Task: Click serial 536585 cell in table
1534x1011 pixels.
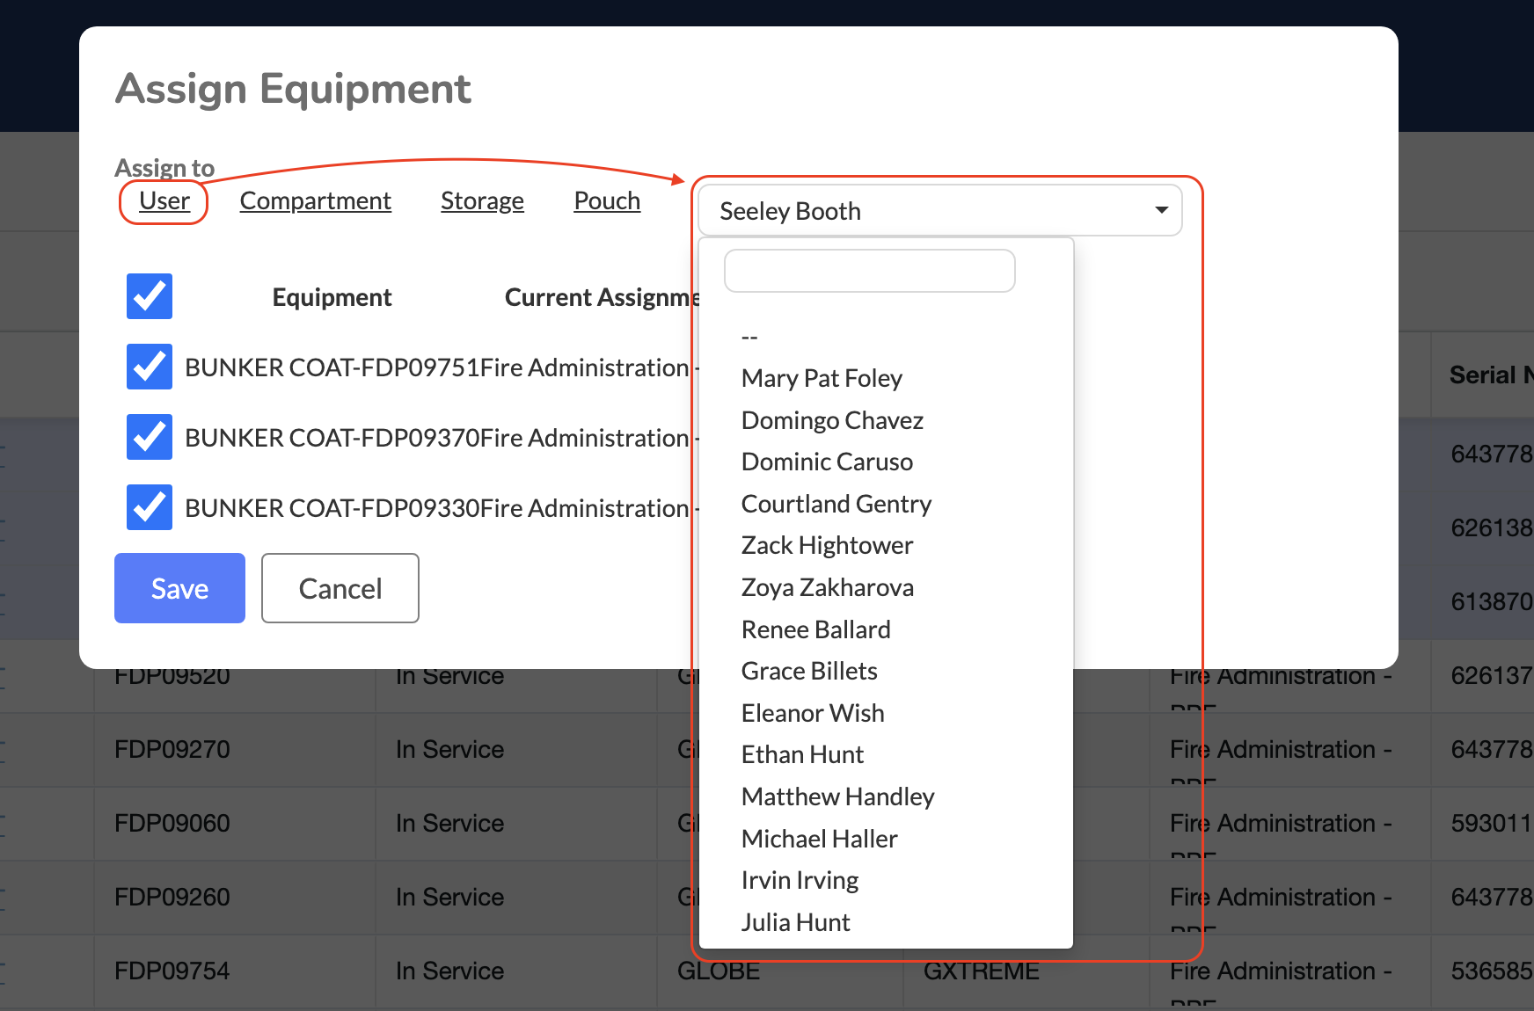Action: (x=1492, y=971)
